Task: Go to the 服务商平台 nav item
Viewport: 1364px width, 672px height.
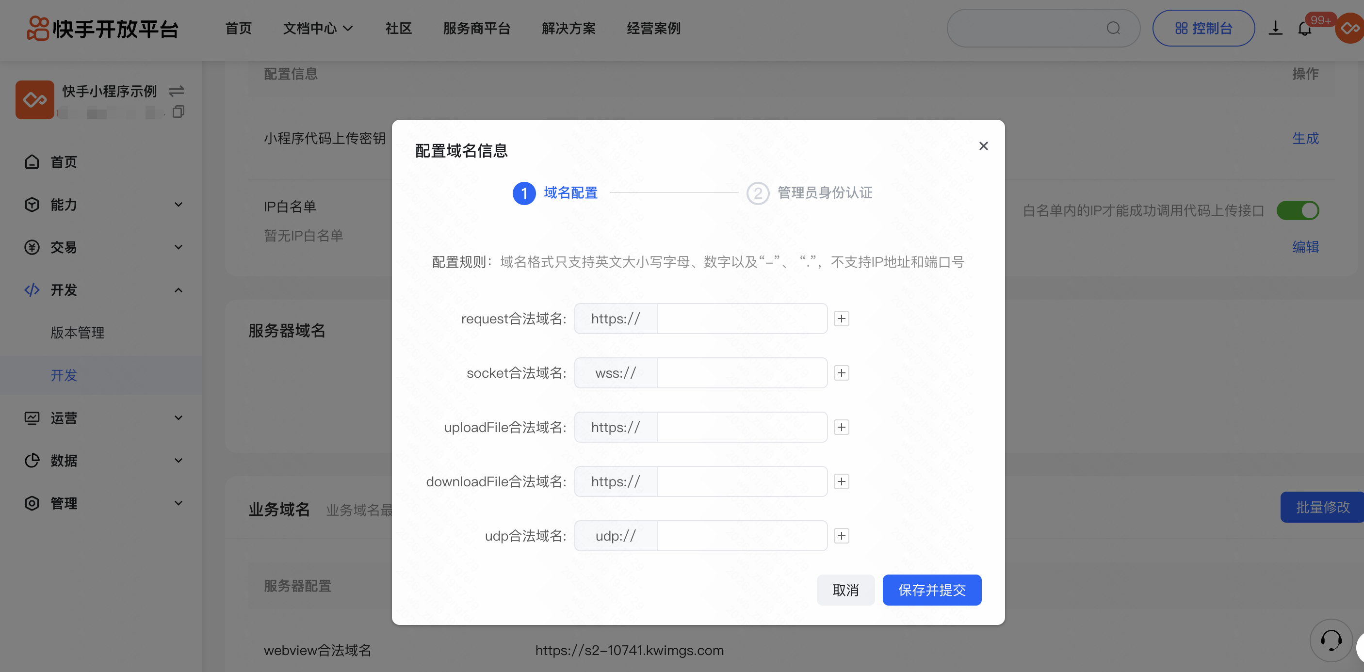Action: [476, 28]
